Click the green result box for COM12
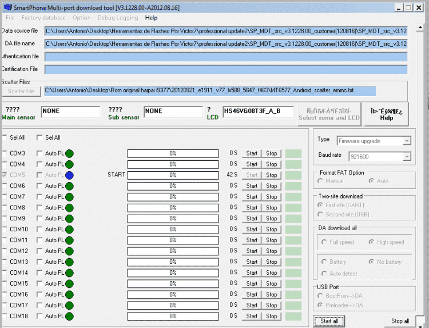429x328 pixels. pos(293,251)
